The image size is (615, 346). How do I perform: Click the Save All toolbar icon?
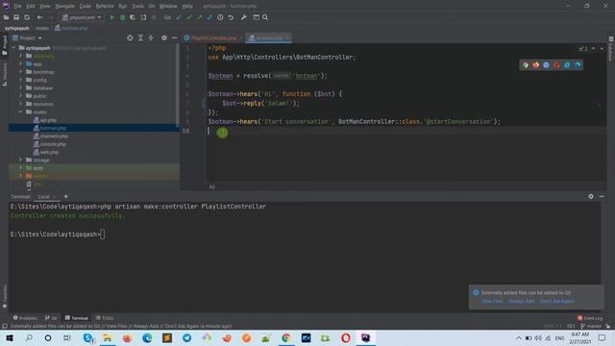tap(16, 17)
